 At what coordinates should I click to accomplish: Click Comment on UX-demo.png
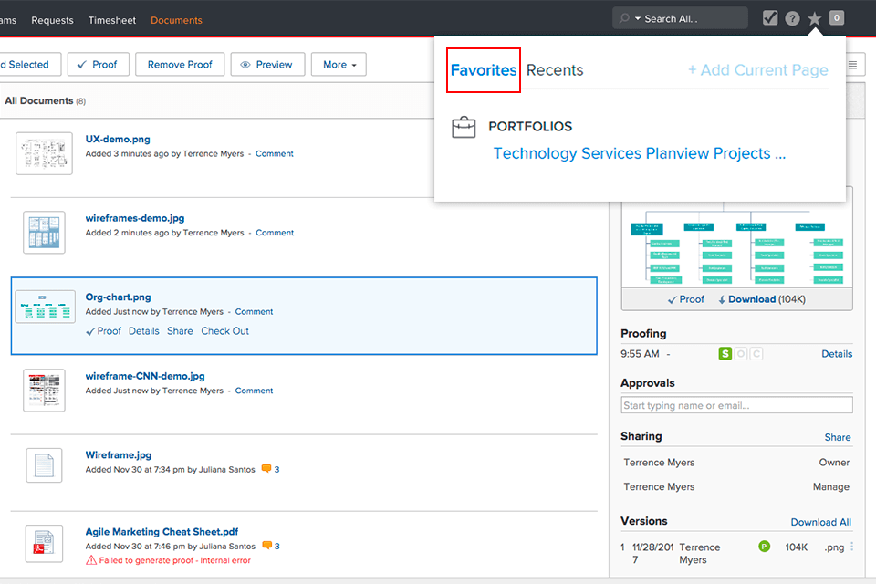[x=275, y=153]
